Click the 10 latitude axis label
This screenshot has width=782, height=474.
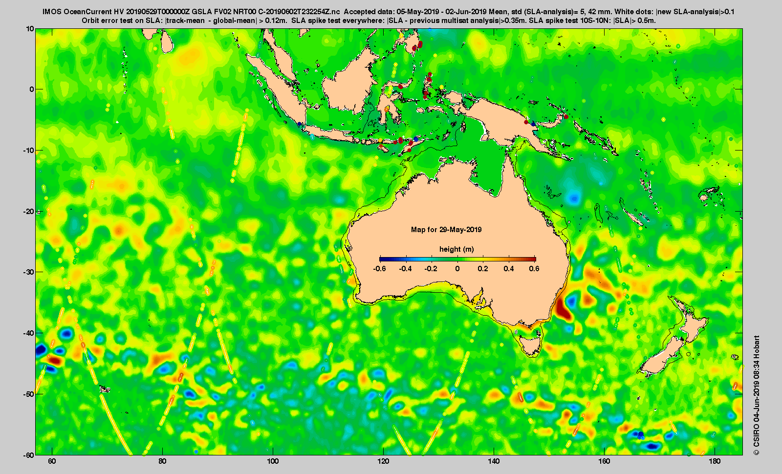[30, 29]
